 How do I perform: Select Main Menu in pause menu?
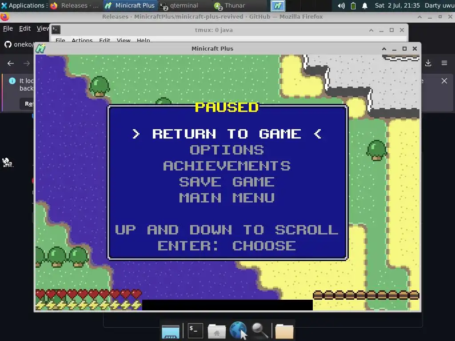click(x=227, y=198)
